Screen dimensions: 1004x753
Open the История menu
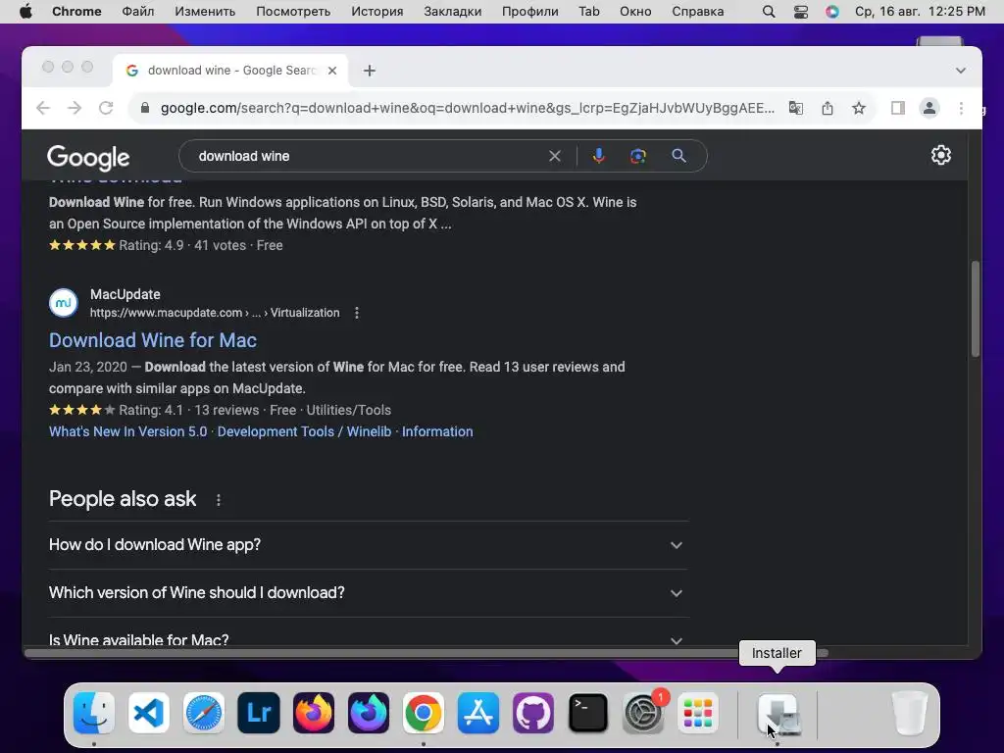click(377, 12)
